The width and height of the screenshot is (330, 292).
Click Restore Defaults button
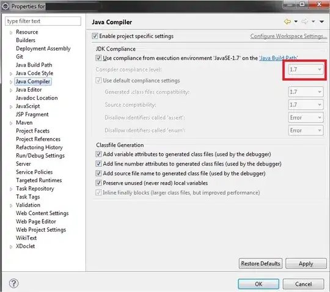point(260,263)
